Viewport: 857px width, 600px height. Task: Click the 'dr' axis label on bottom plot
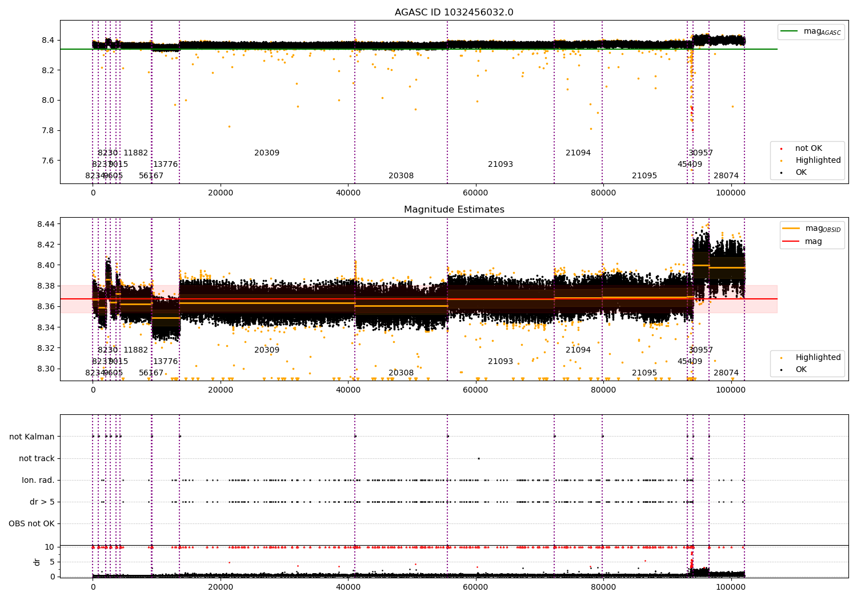click(x=37, y=562)
